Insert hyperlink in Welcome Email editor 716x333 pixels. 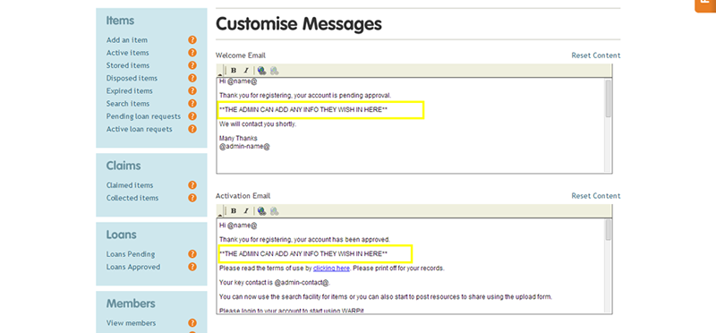tap(261, 71)
